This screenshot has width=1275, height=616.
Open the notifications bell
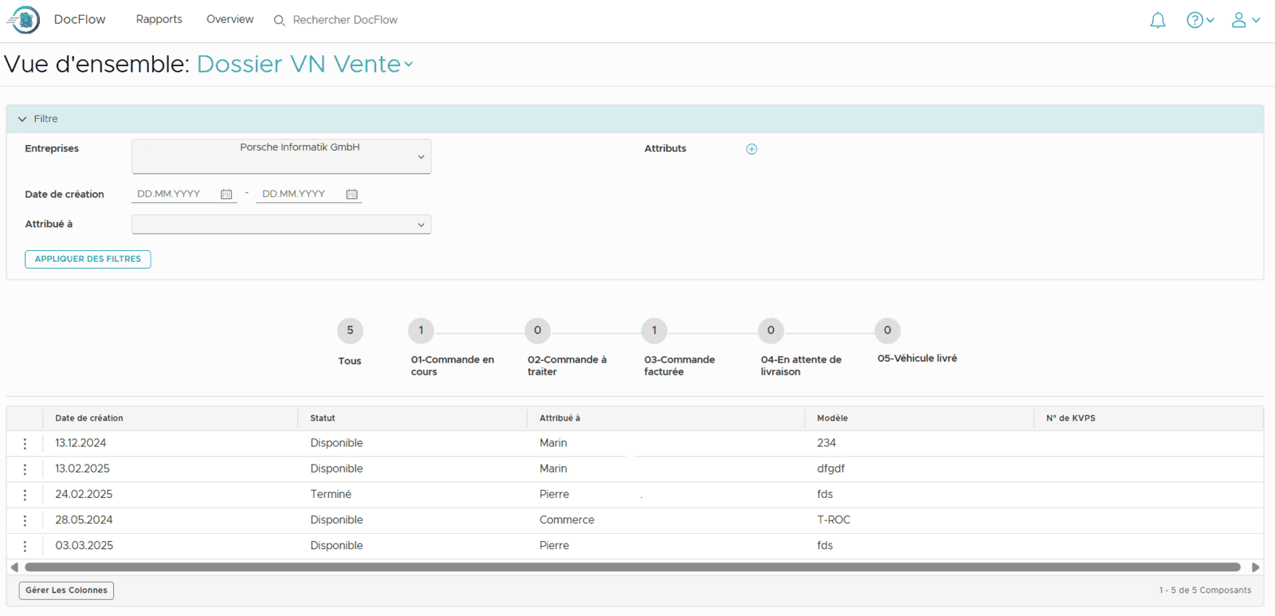point(1157,21)
